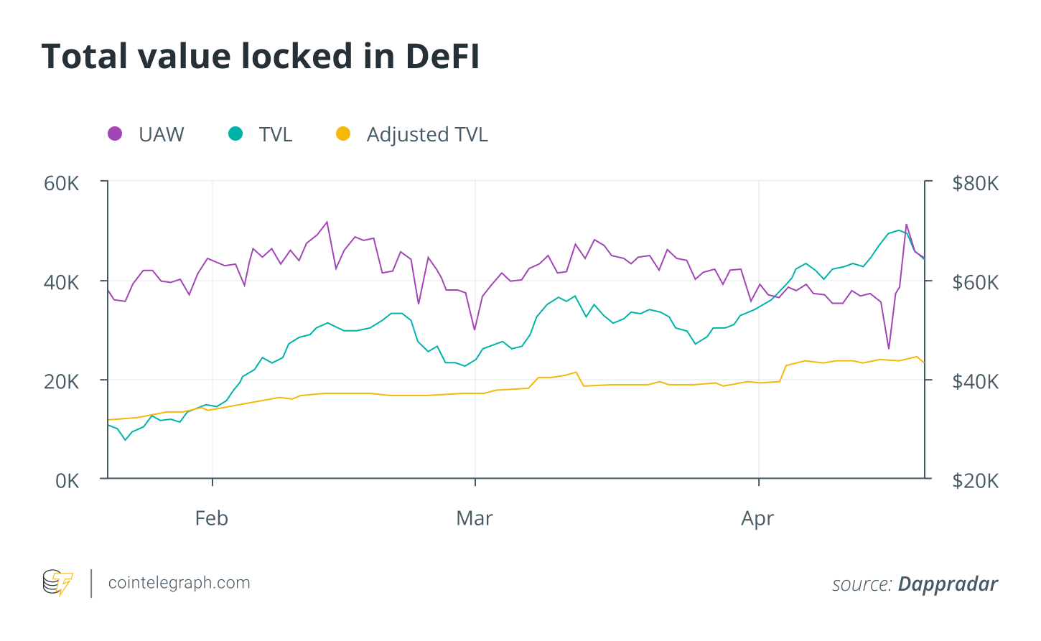Click the $40K right axis label
Image resolution: width=1041 pixels, height=641 pixels.
click(x=976, y=381)
